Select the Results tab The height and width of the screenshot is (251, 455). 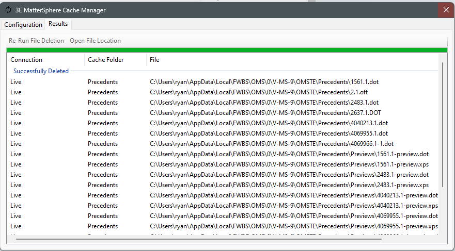point(58,24)
